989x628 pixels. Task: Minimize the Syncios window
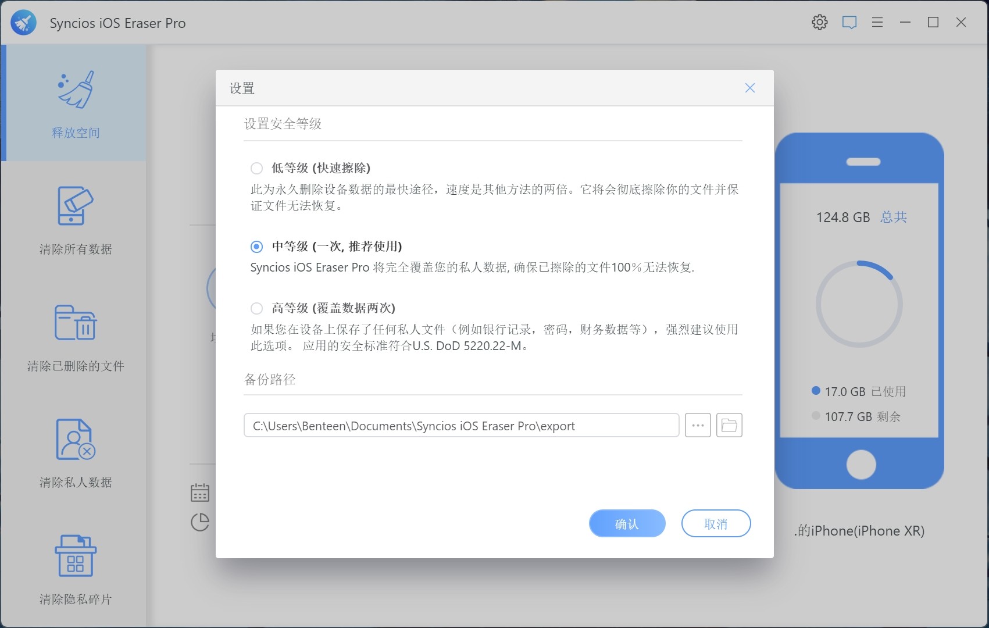(905, 22)
